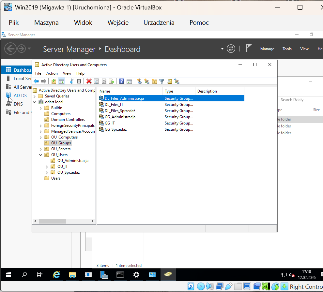Select the GG_IT security group
Viewport: 323px width, 292px height.
pos(110,123)
